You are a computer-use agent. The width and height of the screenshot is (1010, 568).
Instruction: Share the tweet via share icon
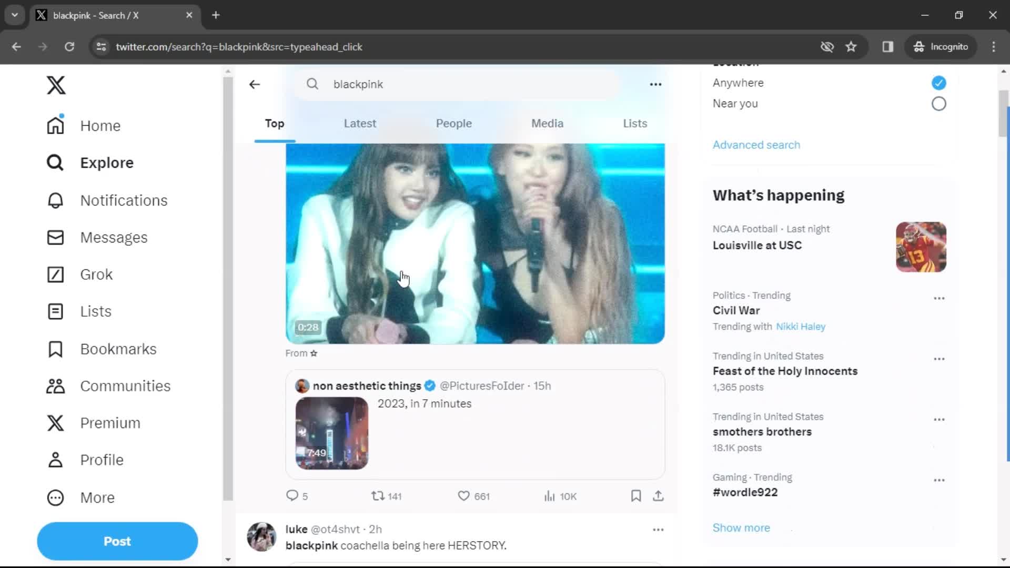tap(658, 496)
